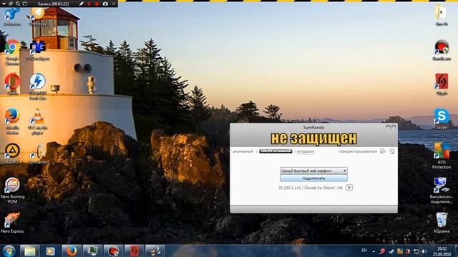Viewport: 458px width, 257px height.
Task: Stop the screen recording
Action: [x=97, y=4]
